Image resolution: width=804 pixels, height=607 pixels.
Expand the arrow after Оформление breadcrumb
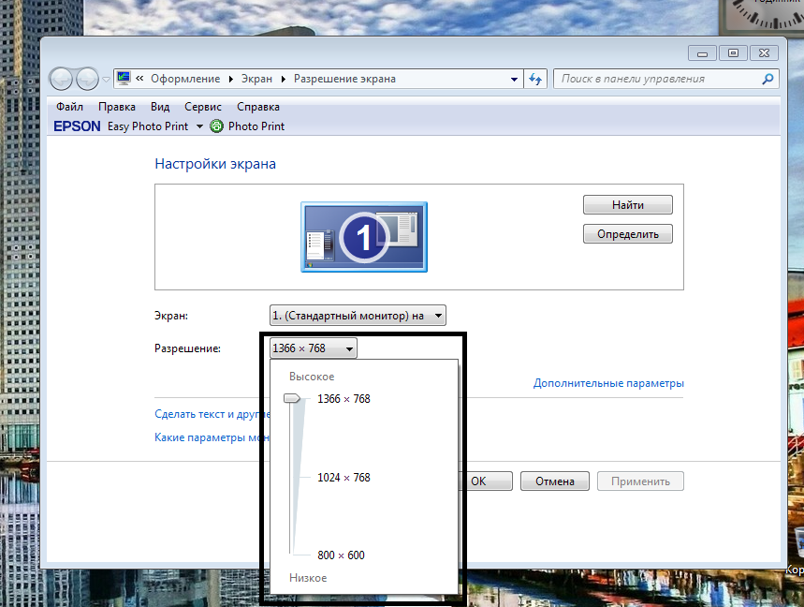[231, 79]
